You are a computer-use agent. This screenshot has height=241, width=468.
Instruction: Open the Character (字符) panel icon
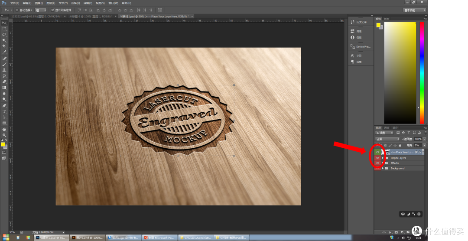352,55
